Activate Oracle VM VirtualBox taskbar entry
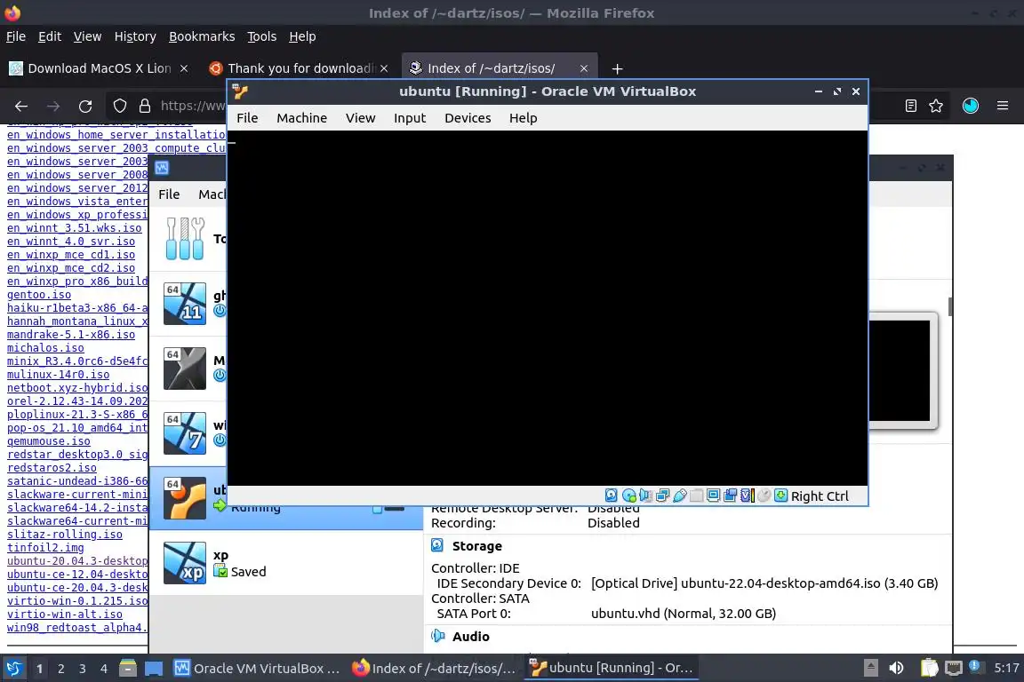This screenshot has width=1024, height=682. point(257,669)
